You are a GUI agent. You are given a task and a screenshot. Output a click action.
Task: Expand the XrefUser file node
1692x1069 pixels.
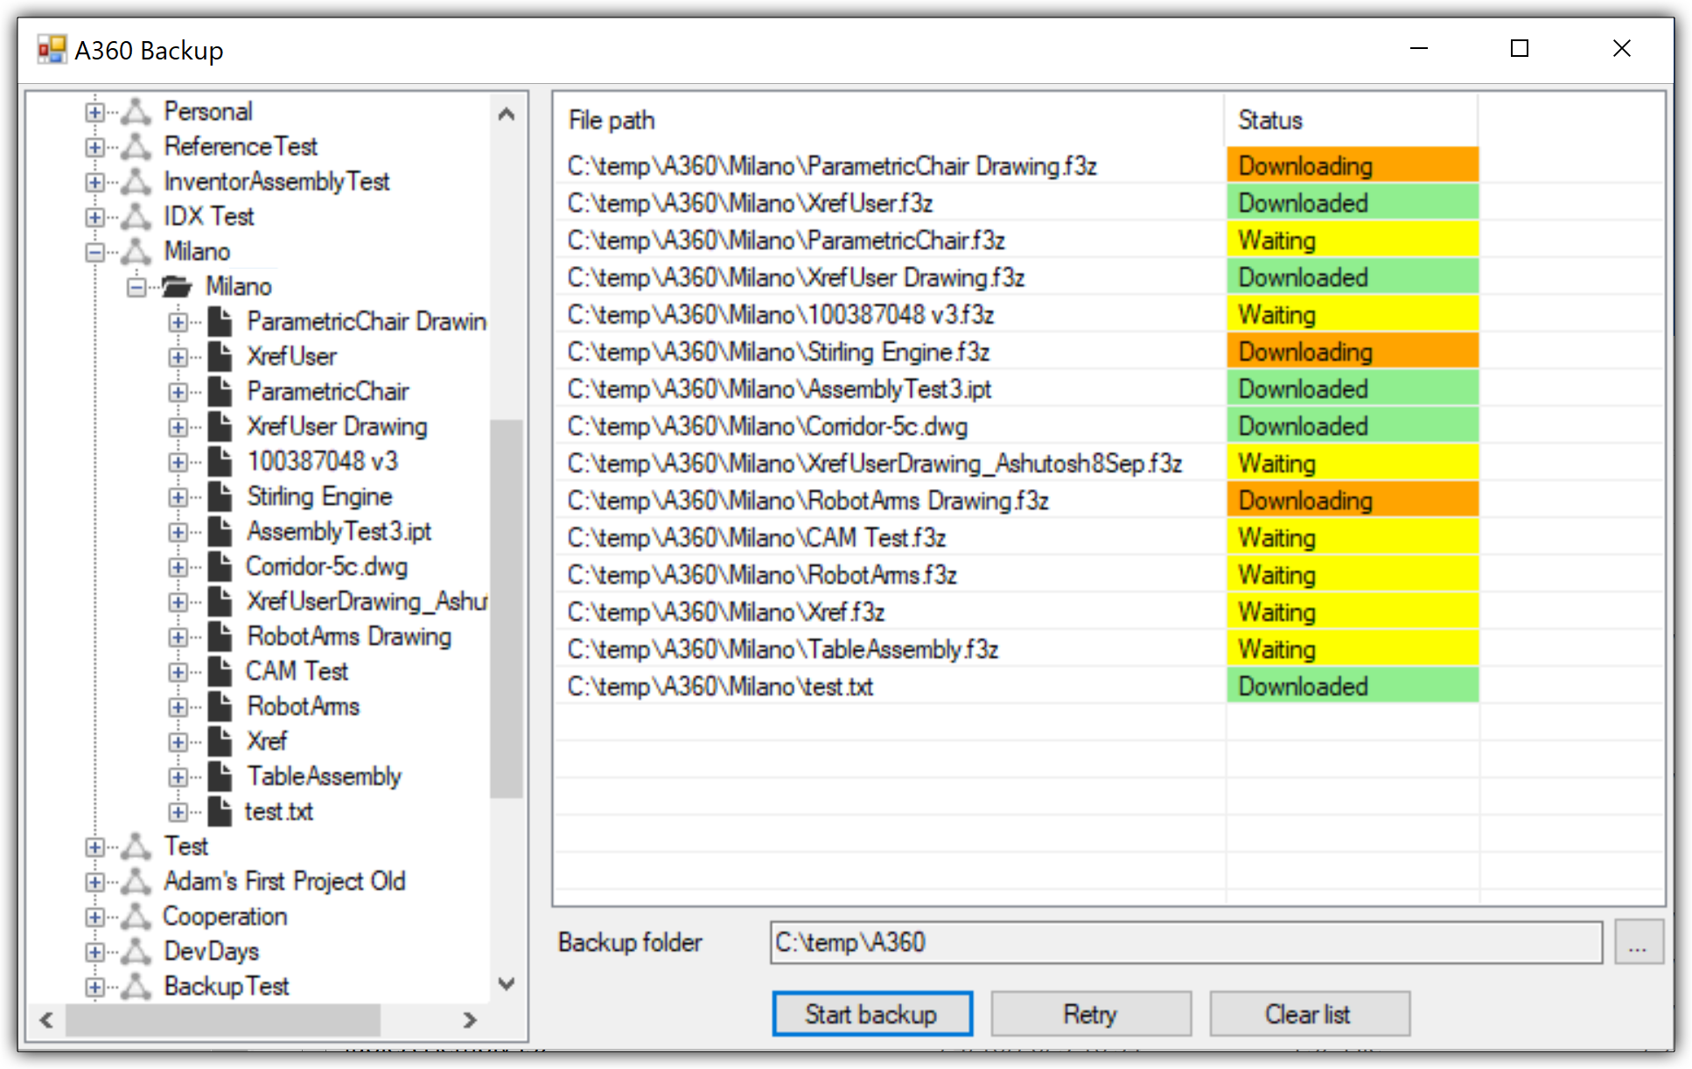coord(178,357)
